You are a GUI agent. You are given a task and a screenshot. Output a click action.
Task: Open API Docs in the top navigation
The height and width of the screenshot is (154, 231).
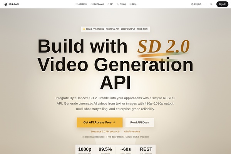click(81, 4)
